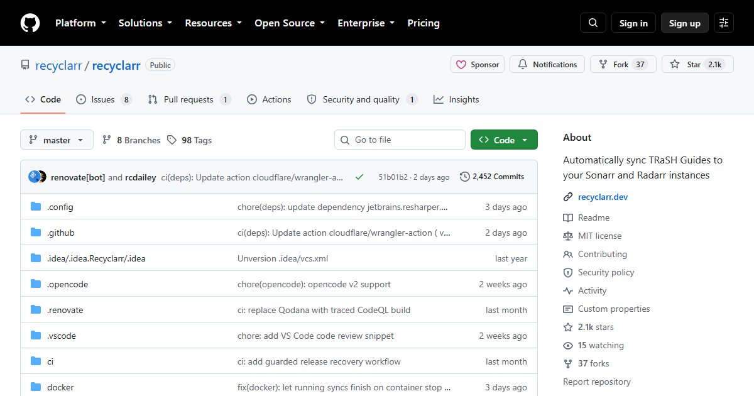The image size is (754, 396).
Task: Click the recyclarr repository name link
Action: tap(116, 65)
